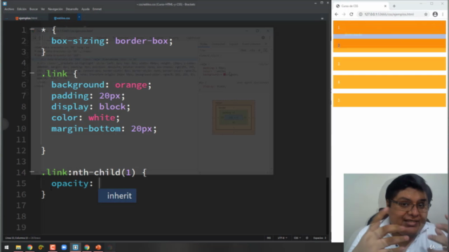Close the Curso de CSS browser tab

(x=385, y=6)
